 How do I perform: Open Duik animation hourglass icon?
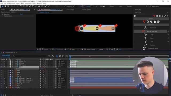[157, 16]
